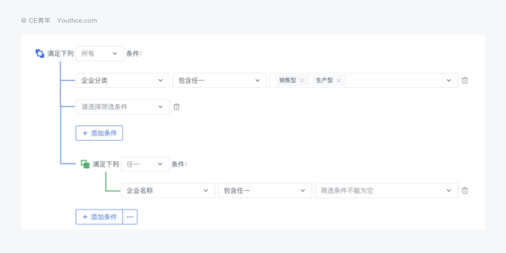Click the green nested group icon

pos(85,164)
